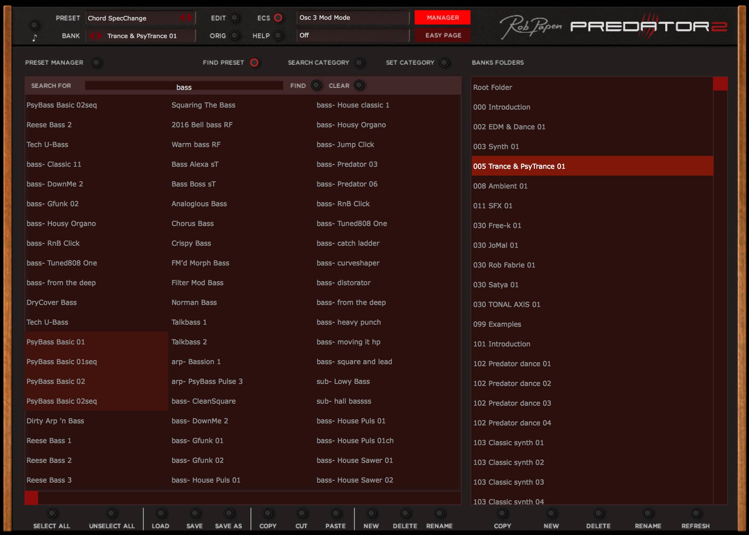This screenshot has height=535, width=749.
Task: Go to the previous preset arrow
Action: [182, 18]
